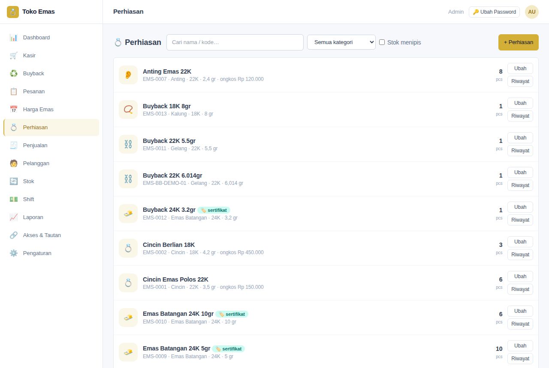This screenshot has height=368, width=549.
Task: Expand the Semua kategori dropdown
Action: pyautogui.click(x=341, y=42)
